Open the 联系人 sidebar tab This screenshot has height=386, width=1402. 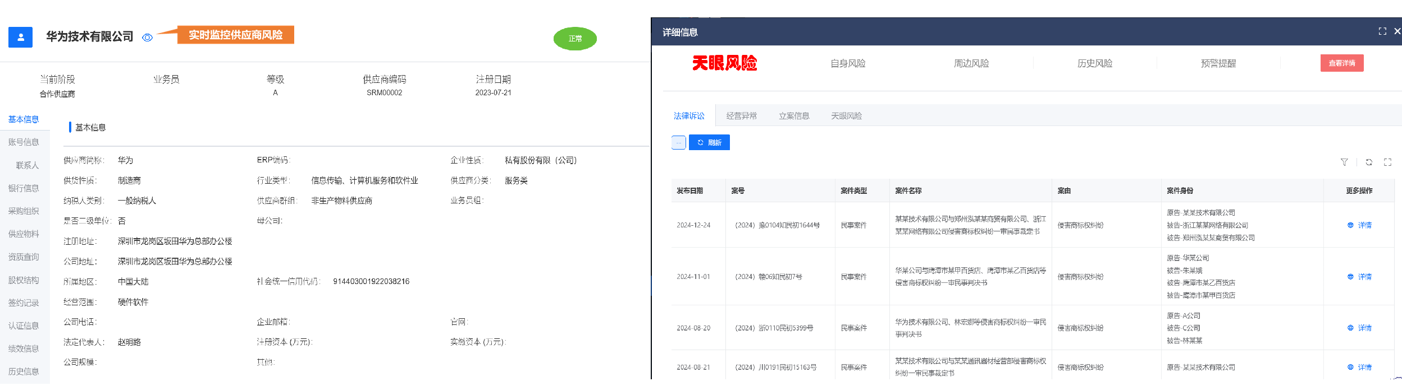(27, 165)
